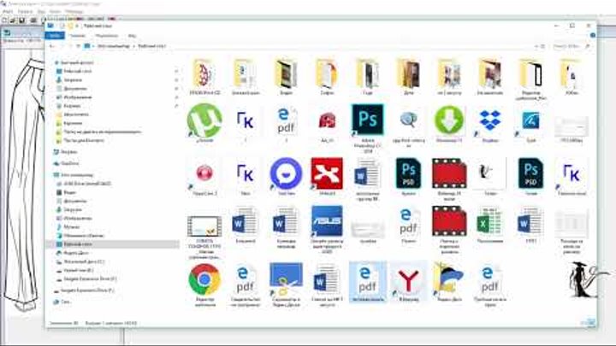Open the first folder with red round pattern
This screenshot has height=346, width=616.
coord(204,73)
